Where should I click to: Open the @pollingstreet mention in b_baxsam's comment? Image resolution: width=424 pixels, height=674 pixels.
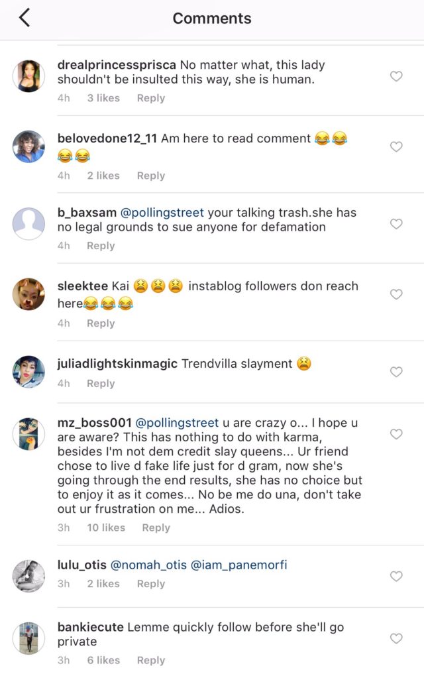[x=159, y=212]
